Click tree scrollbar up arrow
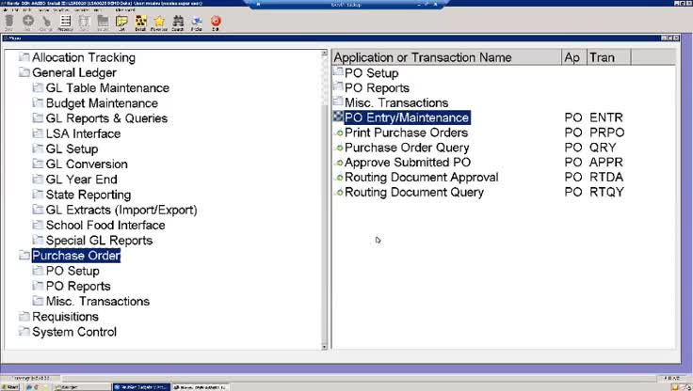This screenshot has width=693, height=391. click(x=324, y=54)
